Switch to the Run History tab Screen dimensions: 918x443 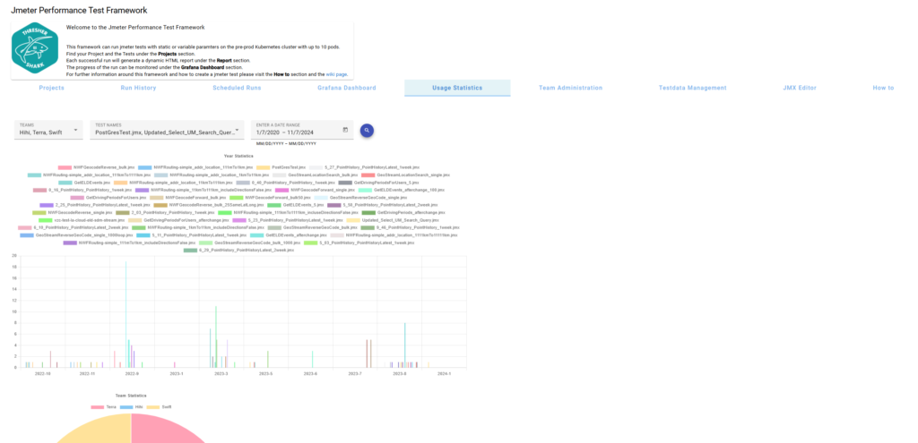(138, 88)
